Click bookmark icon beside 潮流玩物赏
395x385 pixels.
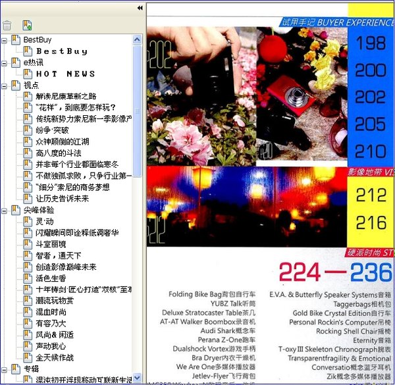pos(28,301)
